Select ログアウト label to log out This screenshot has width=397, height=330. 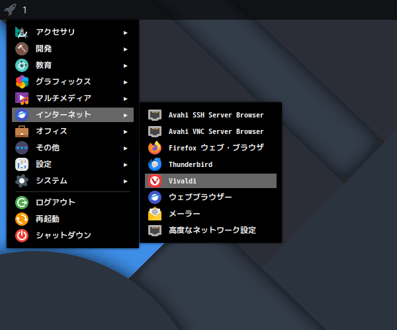[x=56, y=202]
